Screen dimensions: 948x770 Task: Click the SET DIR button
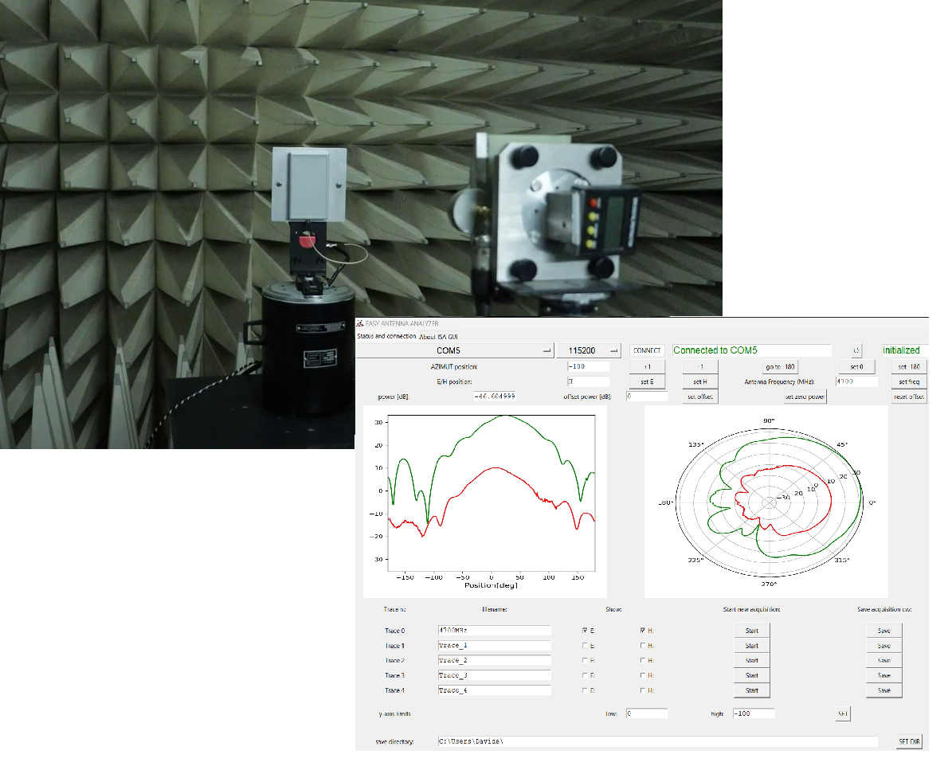[x=909, y=741]
